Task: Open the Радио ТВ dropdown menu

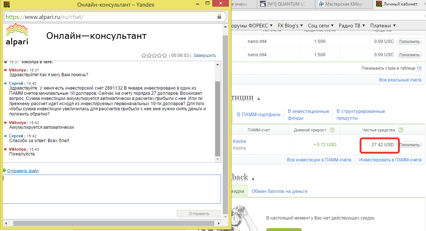Action: click(352, 26)
